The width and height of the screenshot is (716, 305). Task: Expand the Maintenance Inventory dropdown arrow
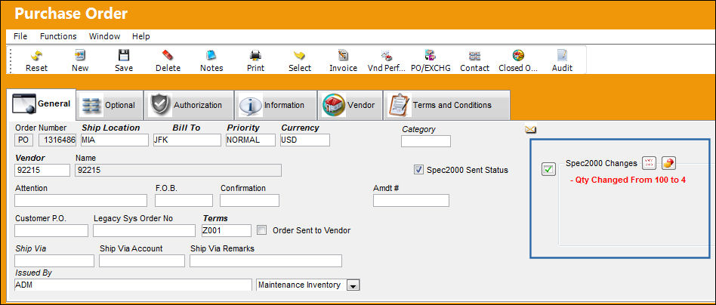[353, 285]
